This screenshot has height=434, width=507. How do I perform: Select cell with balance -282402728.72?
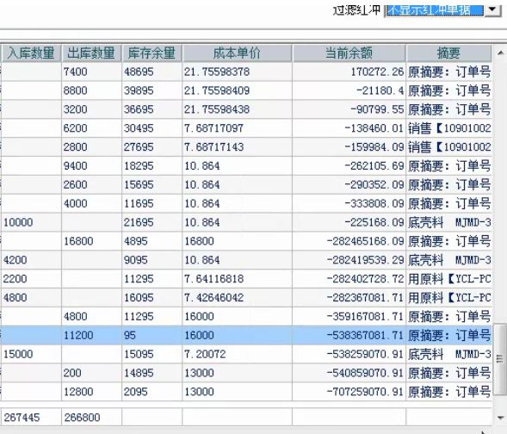(x=349, y=278)
